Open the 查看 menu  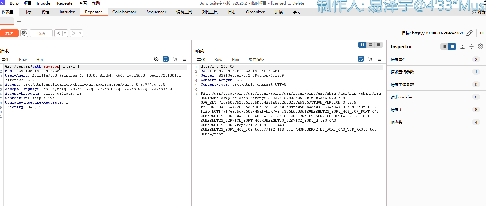point(83,3)
